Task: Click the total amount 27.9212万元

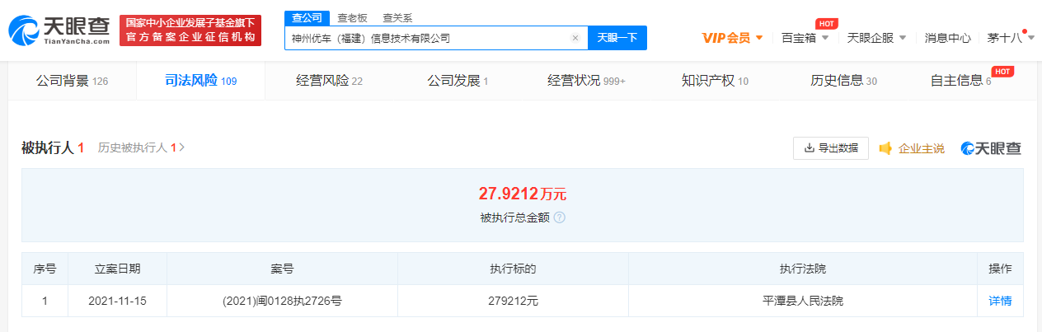Action: coord(523,194)
